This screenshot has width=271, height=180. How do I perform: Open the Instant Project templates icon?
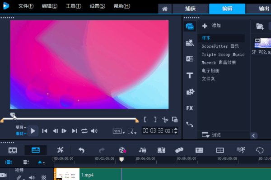(190, 43)
